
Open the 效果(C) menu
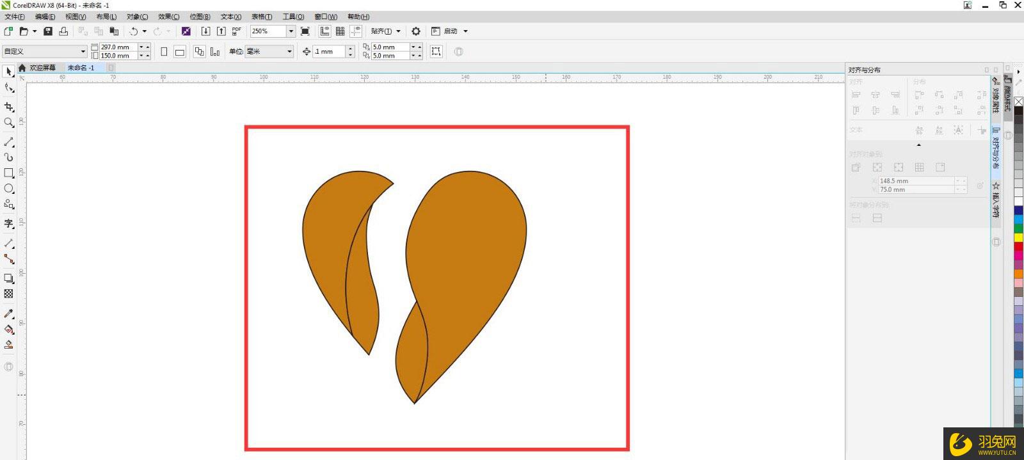168,17
